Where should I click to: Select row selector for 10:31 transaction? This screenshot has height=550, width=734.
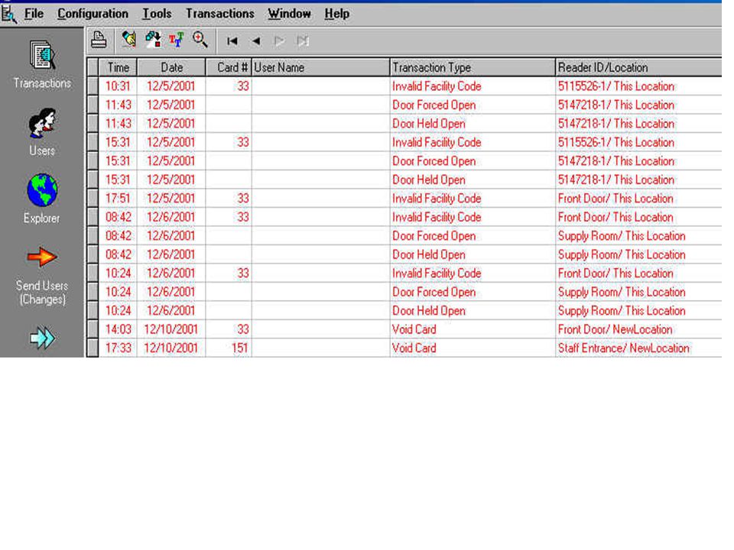tap(93, 86)
